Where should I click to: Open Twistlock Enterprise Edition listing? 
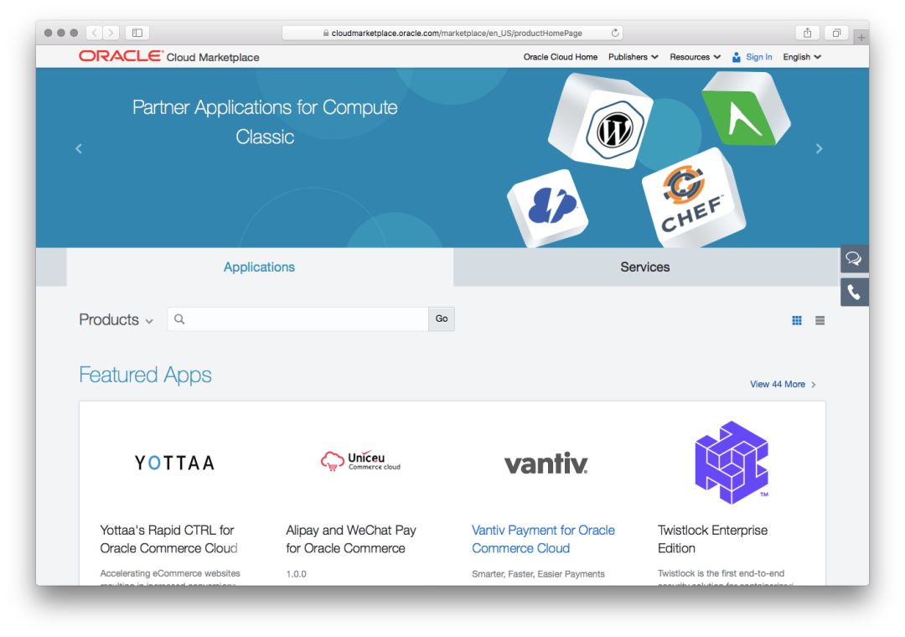[x=713, y=539]
